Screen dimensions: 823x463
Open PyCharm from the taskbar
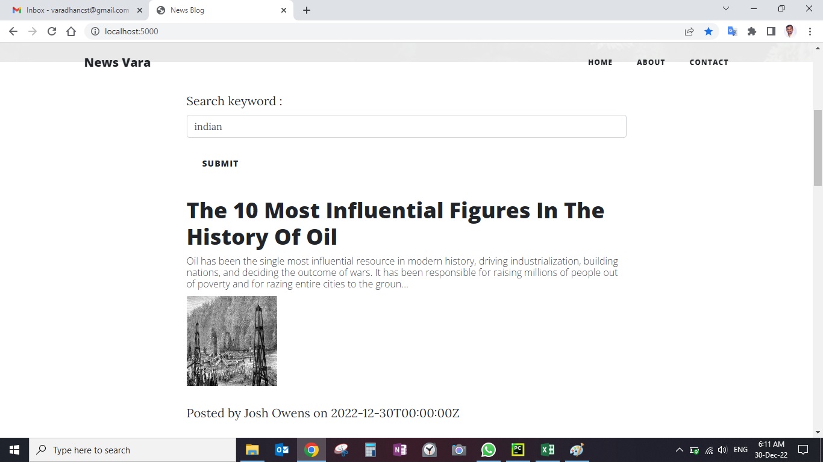pos(518,449)
